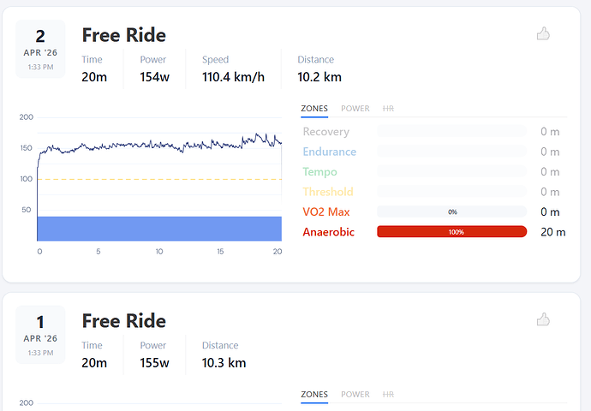Click the VO2 Max 0% zone bar
The height and width of the screenshot is (411, 591).
click(451, 211)
